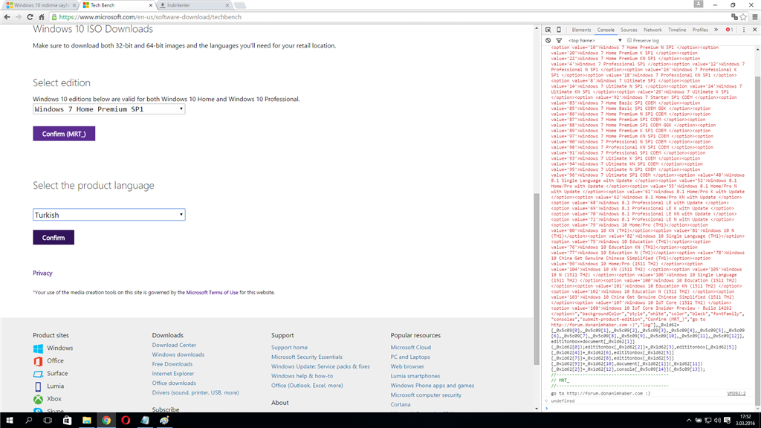This screenshot has height=428, width=761.
Task: Open the Action Center notification icon
Action: click(x=727, y=421)
